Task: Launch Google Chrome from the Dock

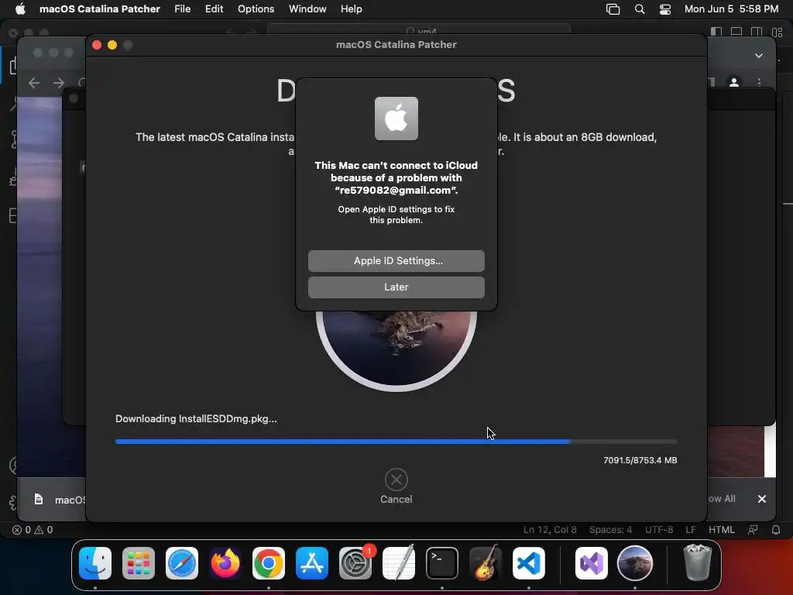Action: (269, 563)
